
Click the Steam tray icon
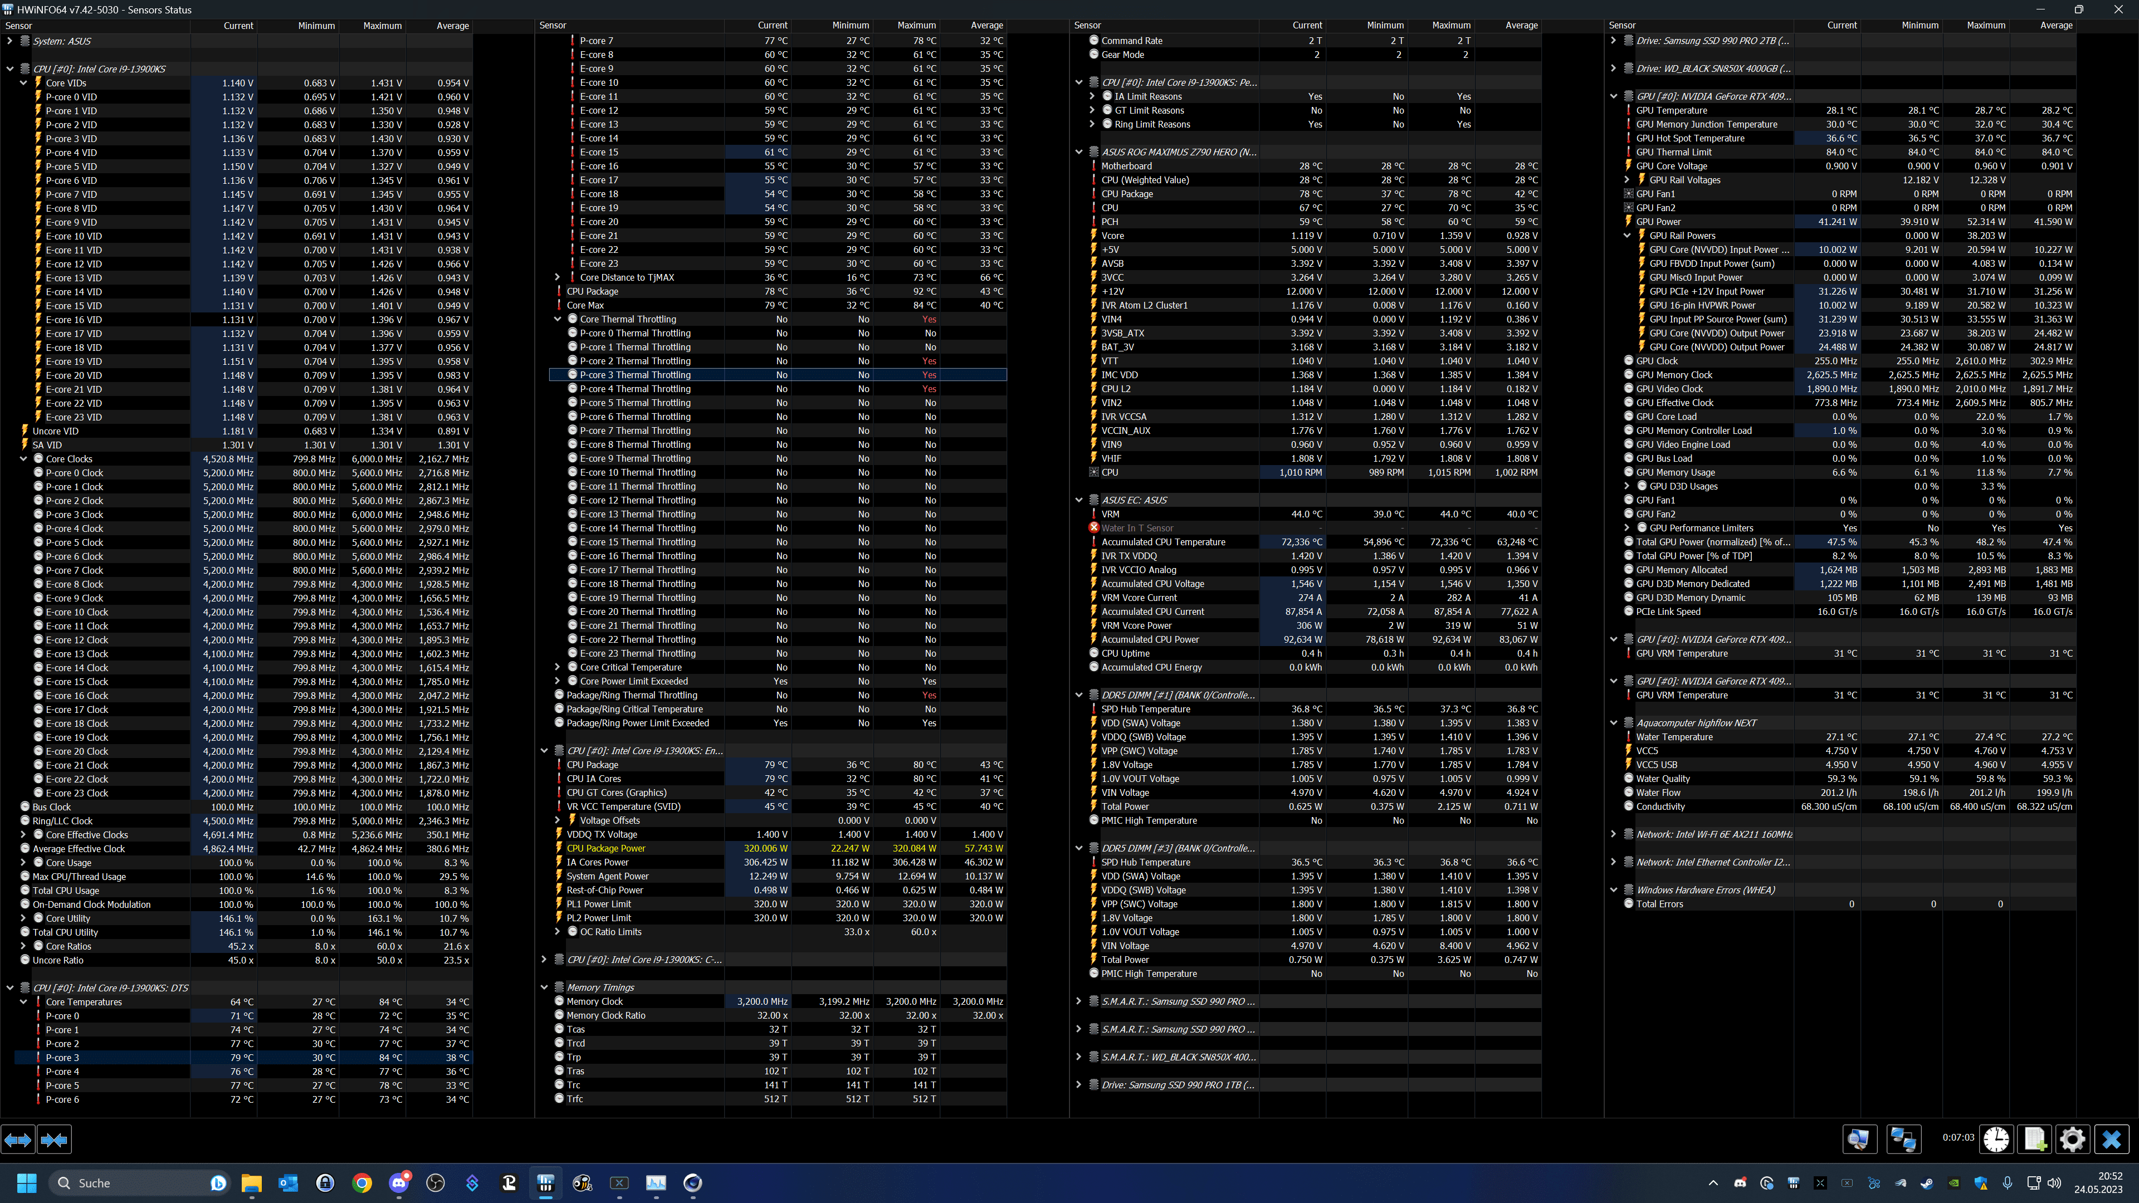tap(1926, 1183)
